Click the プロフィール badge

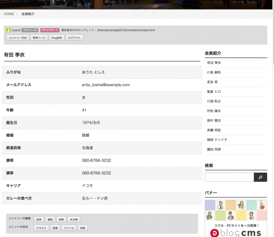point(30,30)
